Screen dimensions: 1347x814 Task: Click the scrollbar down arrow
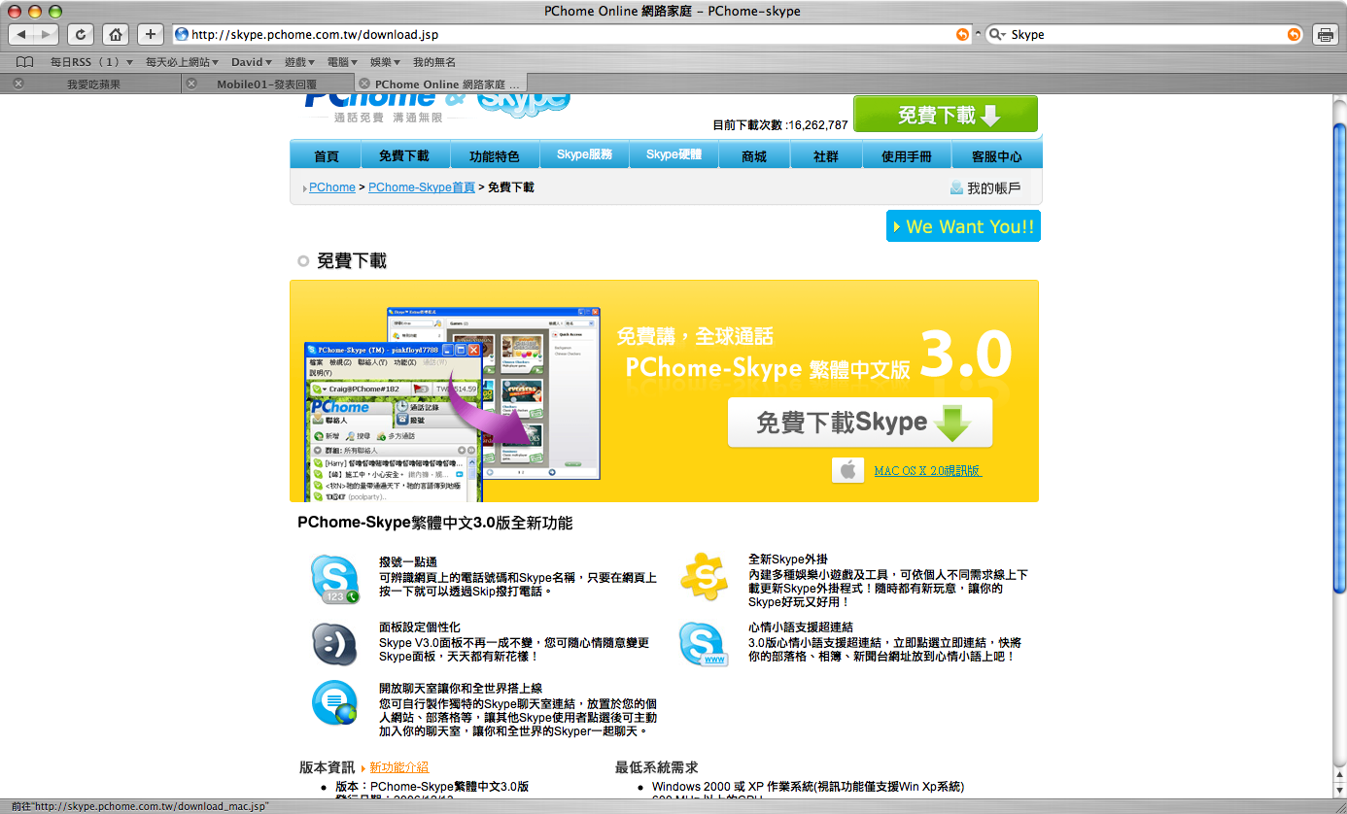1339,791
